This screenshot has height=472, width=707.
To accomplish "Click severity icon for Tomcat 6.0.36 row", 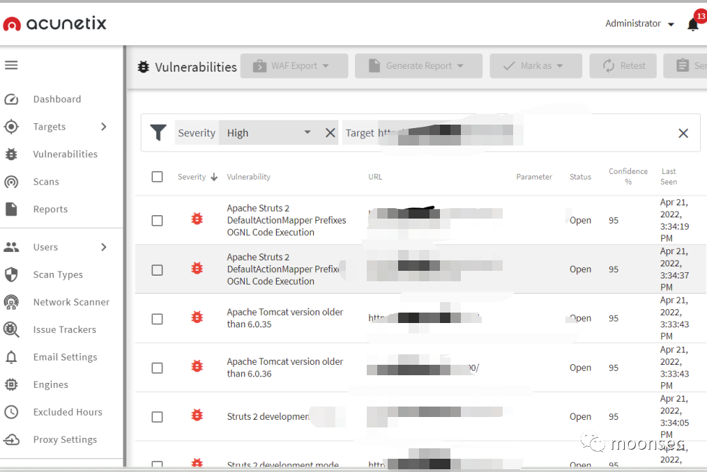I will point(197,366).
